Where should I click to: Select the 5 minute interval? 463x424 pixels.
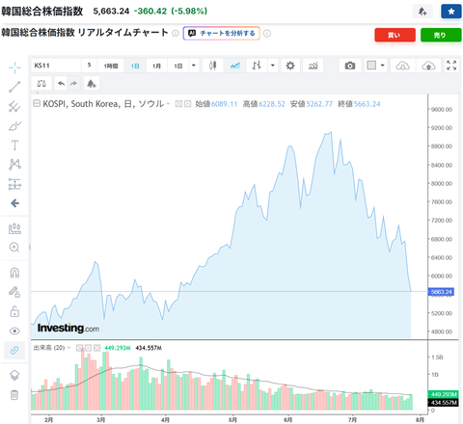[89, 66]
